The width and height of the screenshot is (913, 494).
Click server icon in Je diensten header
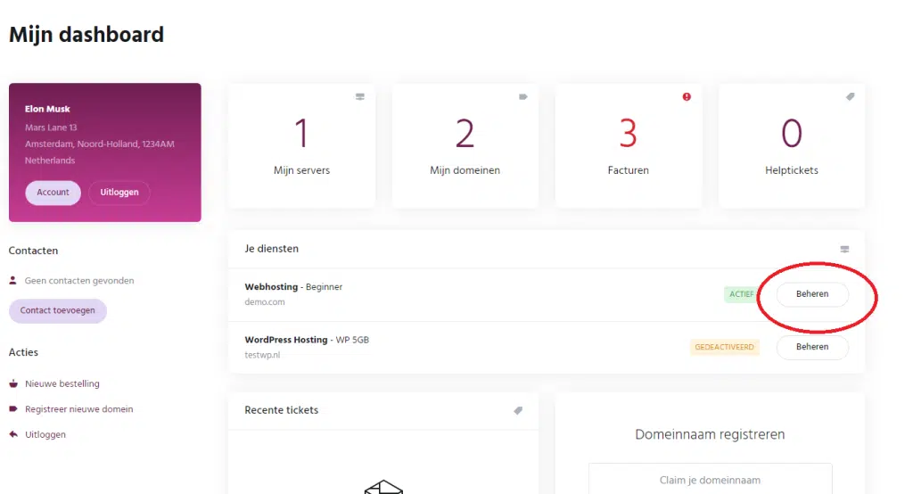pos(844,249)
